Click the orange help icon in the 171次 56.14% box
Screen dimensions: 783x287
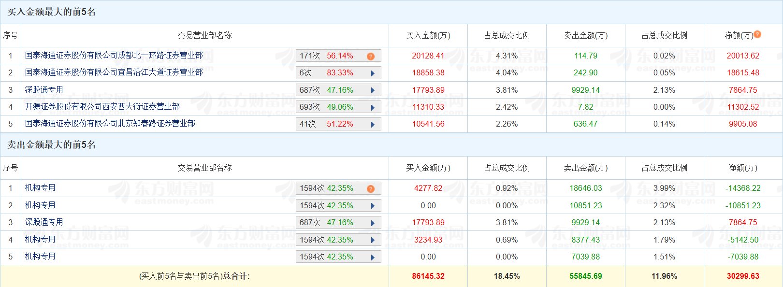pyautogui.click(x=371, y=56)
